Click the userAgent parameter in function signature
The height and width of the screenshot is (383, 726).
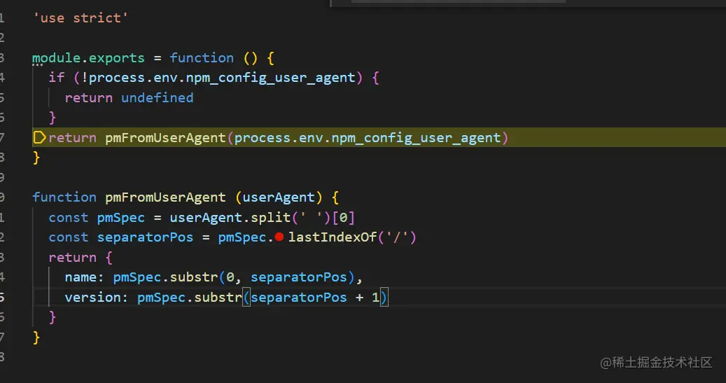pyautogui.click(x=279, y=197)
